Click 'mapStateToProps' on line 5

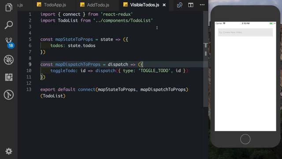tap(74, 39)
